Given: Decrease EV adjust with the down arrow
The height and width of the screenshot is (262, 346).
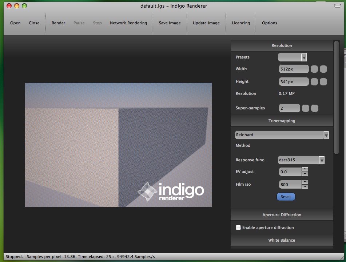Looking at the screenshot, I should pyautogui.click(x=305, y=174).
